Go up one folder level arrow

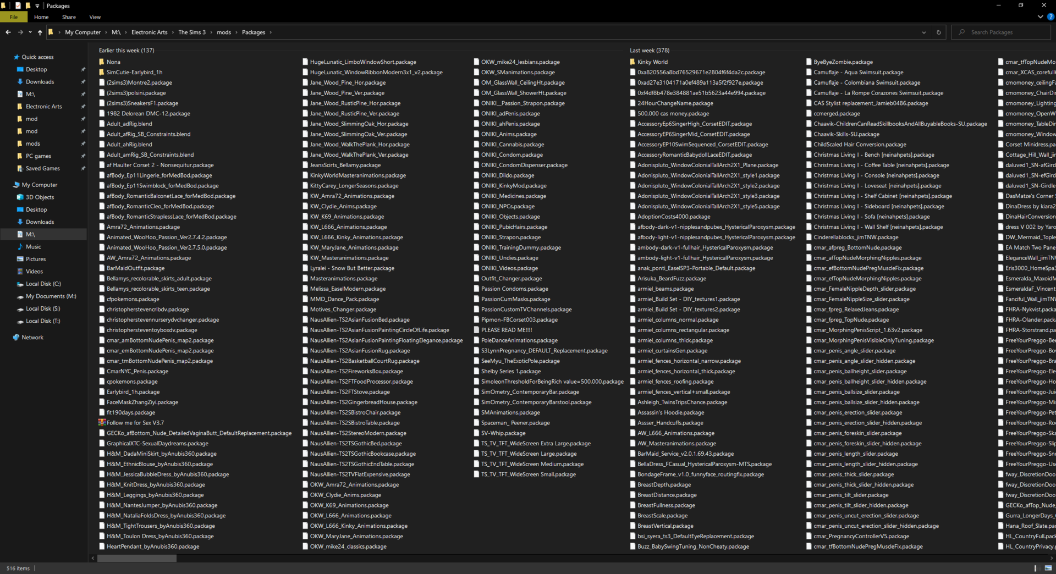[40, 32]
